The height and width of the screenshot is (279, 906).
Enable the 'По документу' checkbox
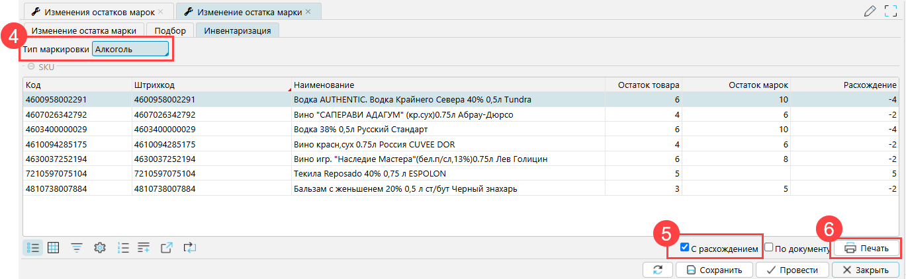pos(769,248)
